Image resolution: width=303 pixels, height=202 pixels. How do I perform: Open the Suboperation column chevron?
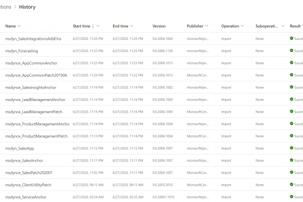(282, 26)
